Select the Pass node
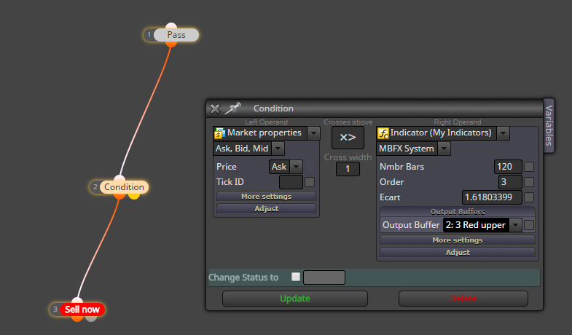Screen dimensions: 572x335 click(x=176, y=35)
